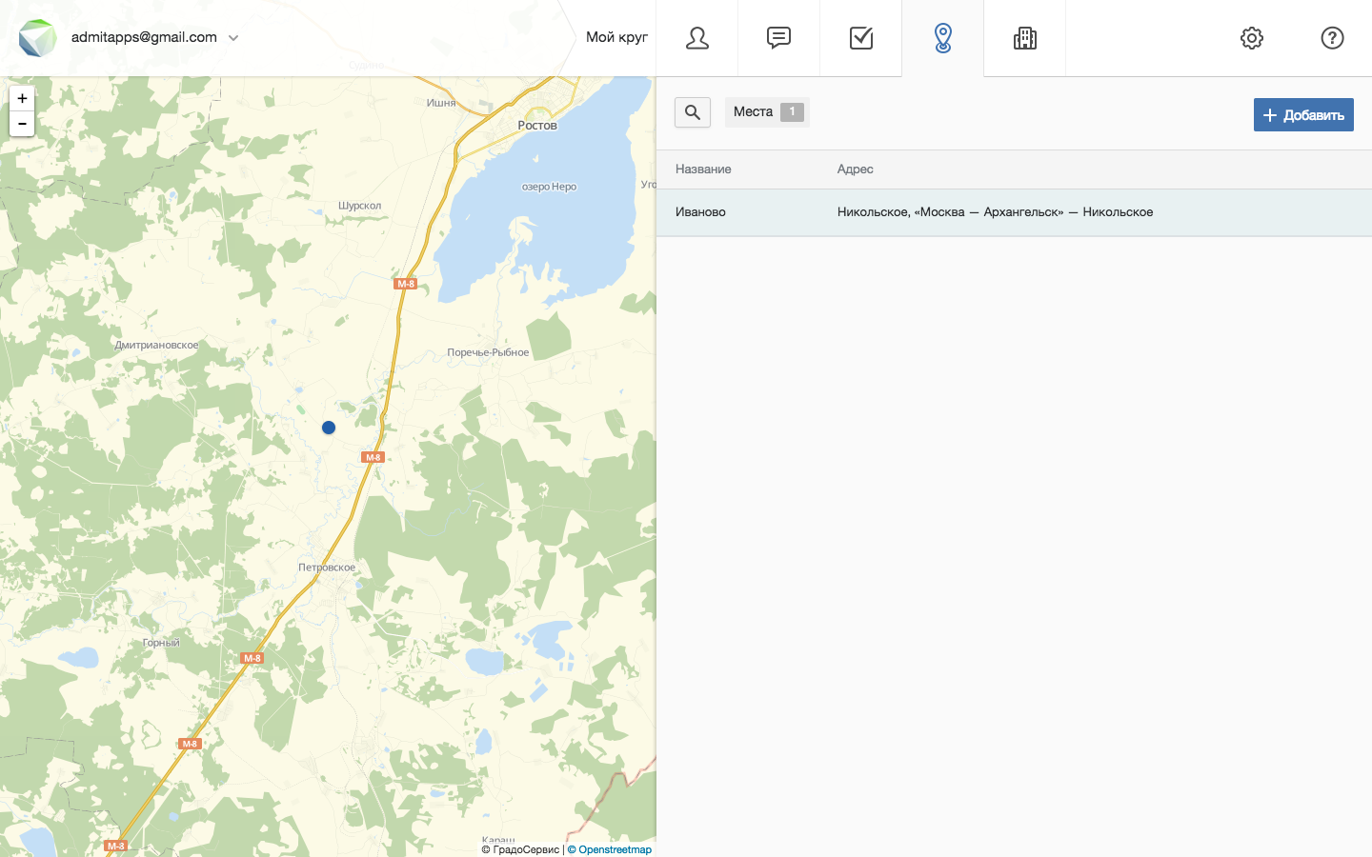Open settings gear icon
The height and width of the screenshot is (857, 1372).
coord(1252,38)
